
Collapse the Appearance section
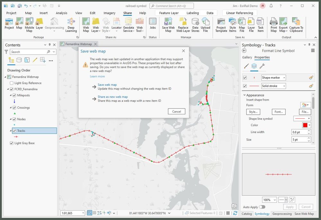click(x=245, y=95)
